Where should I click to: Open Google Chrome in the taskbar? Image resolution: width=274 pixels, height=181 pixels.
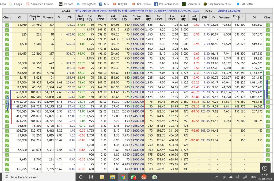click(x=123, y=177)
